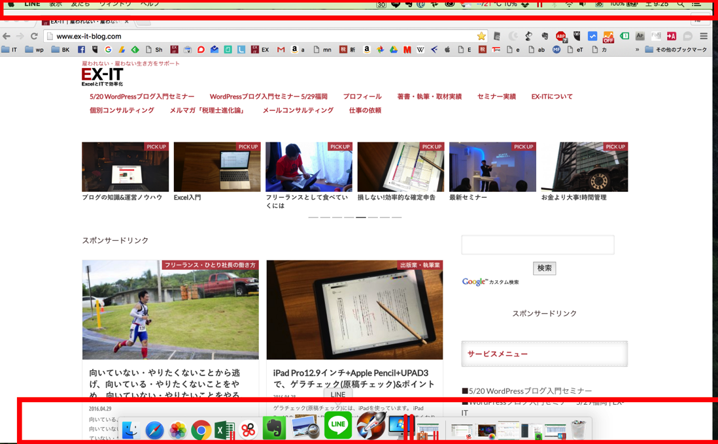Open the LINE app in the dock
This screenshot has width=718, height=444.
[x=338, y=426]
